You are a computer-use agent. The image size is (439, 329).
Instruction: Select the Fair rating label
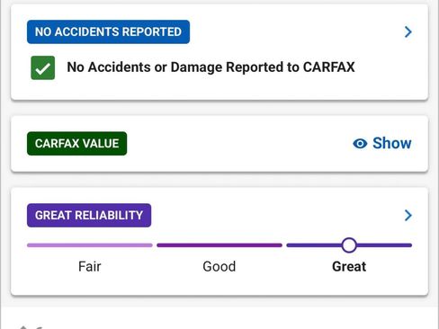[x=90, y=266]
